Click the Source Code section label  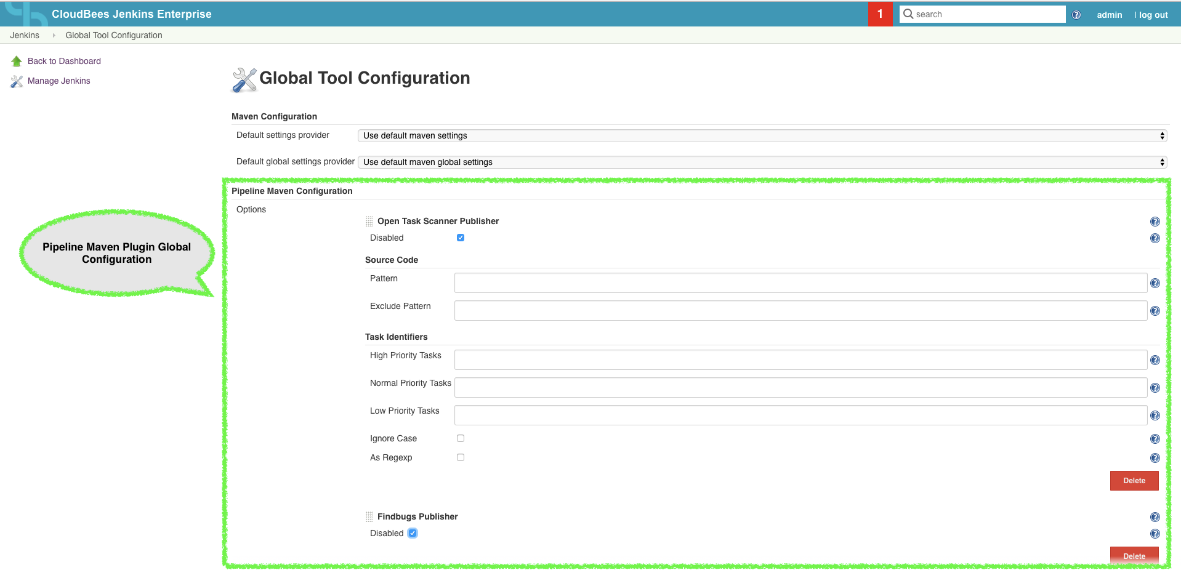[392, 260]
